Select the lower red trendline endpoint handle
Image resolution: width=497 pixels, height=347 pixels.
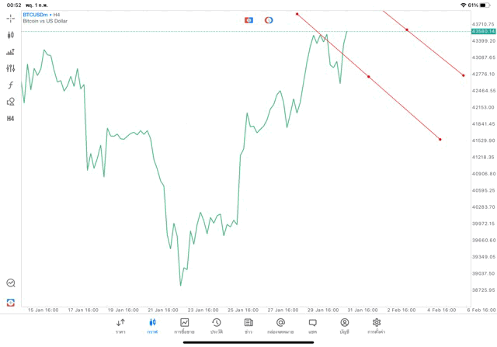click(x=440, y=140)
